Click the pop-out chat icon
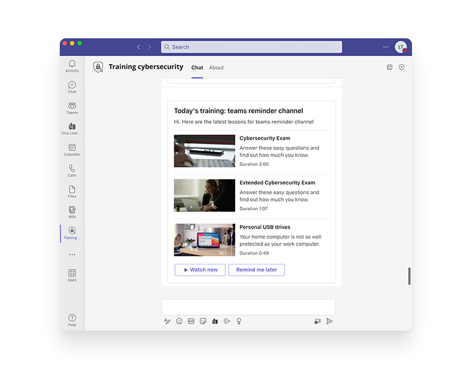 click(389, 67)
